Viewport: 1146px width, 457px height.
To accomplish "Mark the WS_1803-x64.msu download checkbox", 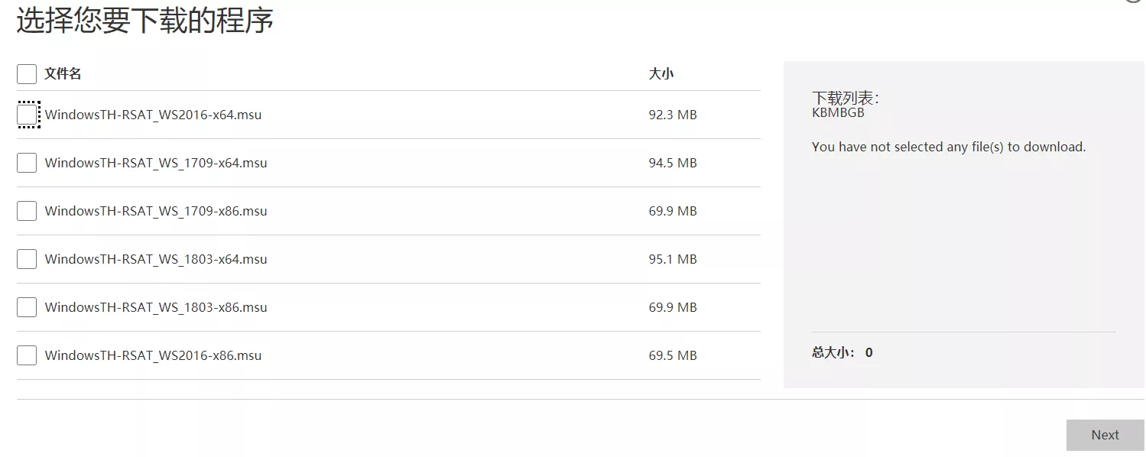I will pos(27,259).
